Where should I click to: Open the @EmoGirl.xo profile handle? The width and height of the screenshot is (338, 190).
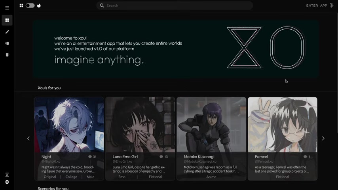122,161
